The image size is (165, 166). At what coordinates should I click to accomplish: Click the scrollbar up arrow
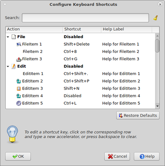click(157, 36)
